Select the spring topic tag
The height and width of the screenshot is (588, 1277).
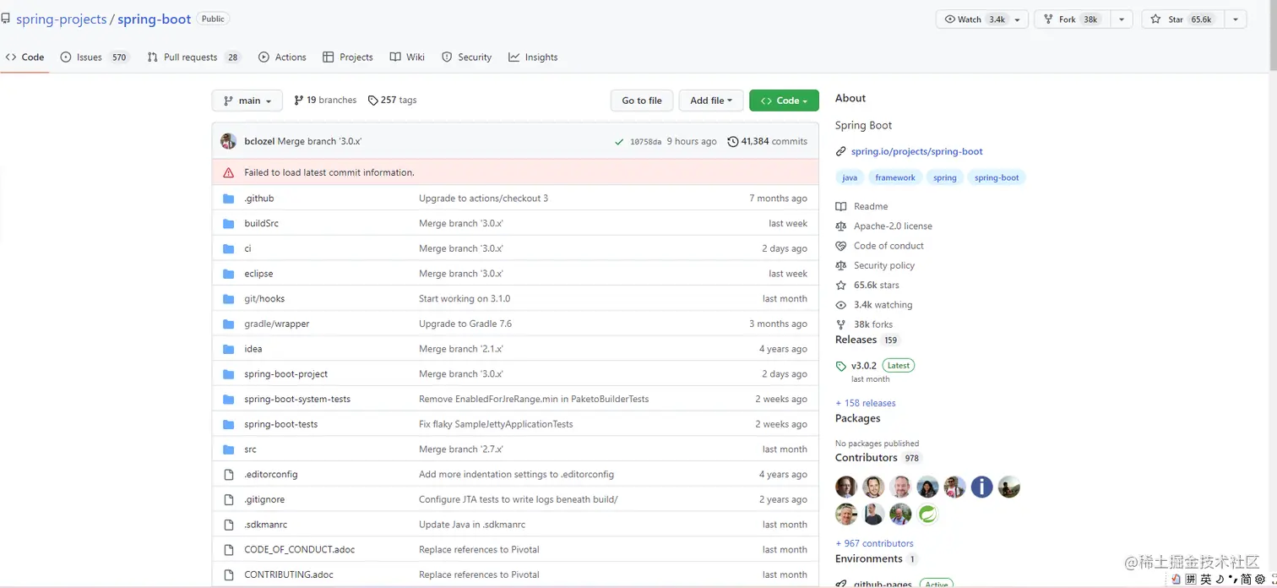(945, 178)
